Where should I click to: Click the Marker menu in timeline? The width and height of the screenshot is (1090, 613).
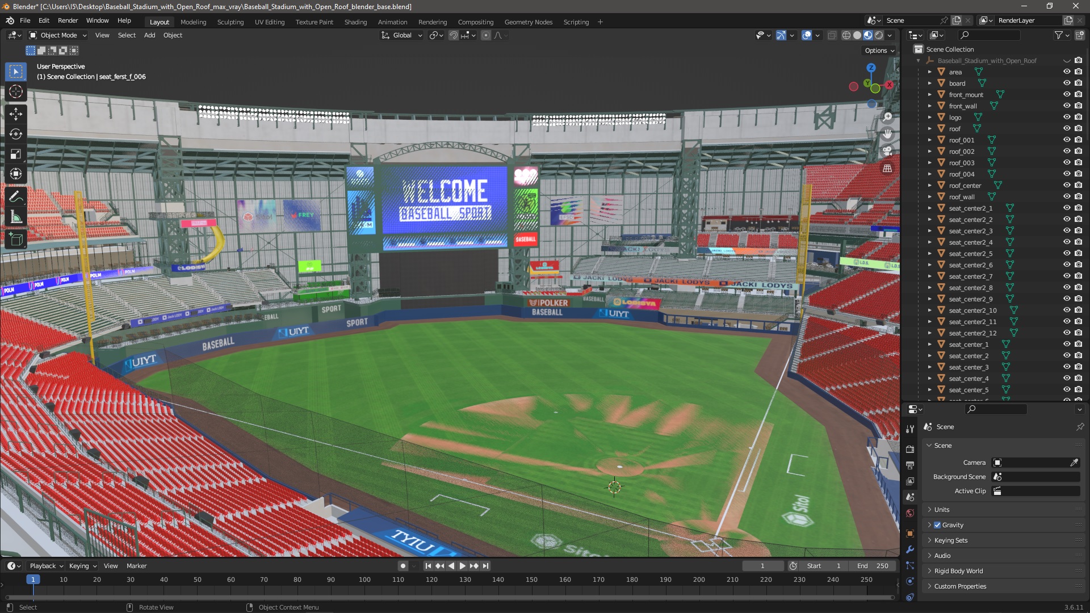click(136, 566)
